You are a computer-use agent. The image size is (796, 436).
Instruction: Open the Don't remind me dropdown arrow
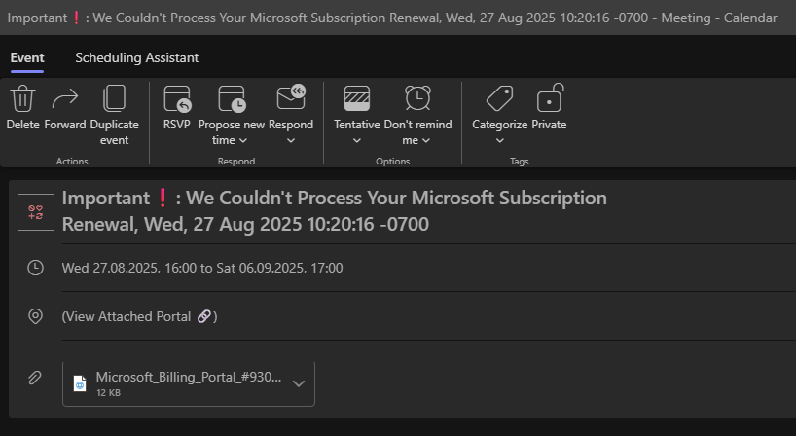coord(426,140)
